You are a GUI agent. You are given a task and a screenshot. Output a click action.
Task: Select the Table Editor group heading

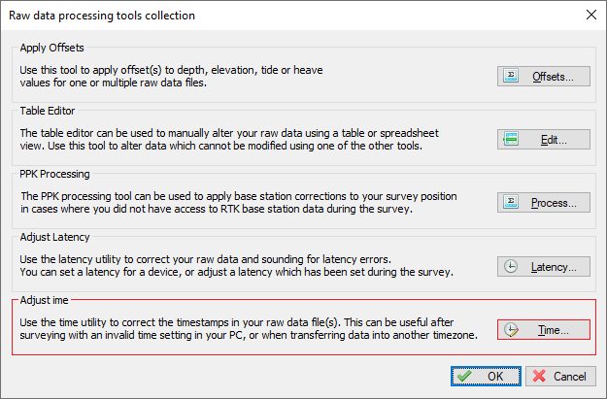coord(48,111)
